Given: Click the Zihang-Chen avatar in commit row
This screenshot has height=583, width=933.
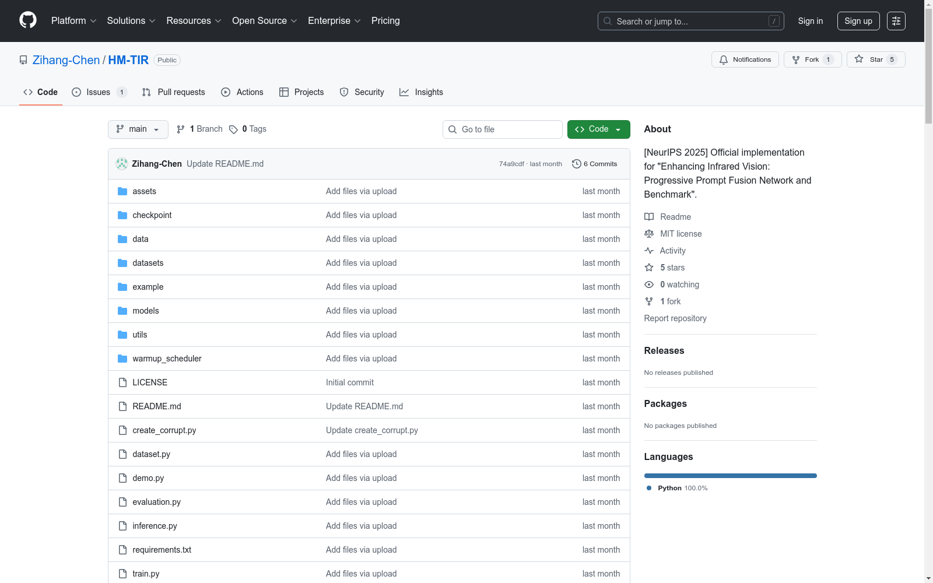Looking at the screenshot, I should [122, 164].
